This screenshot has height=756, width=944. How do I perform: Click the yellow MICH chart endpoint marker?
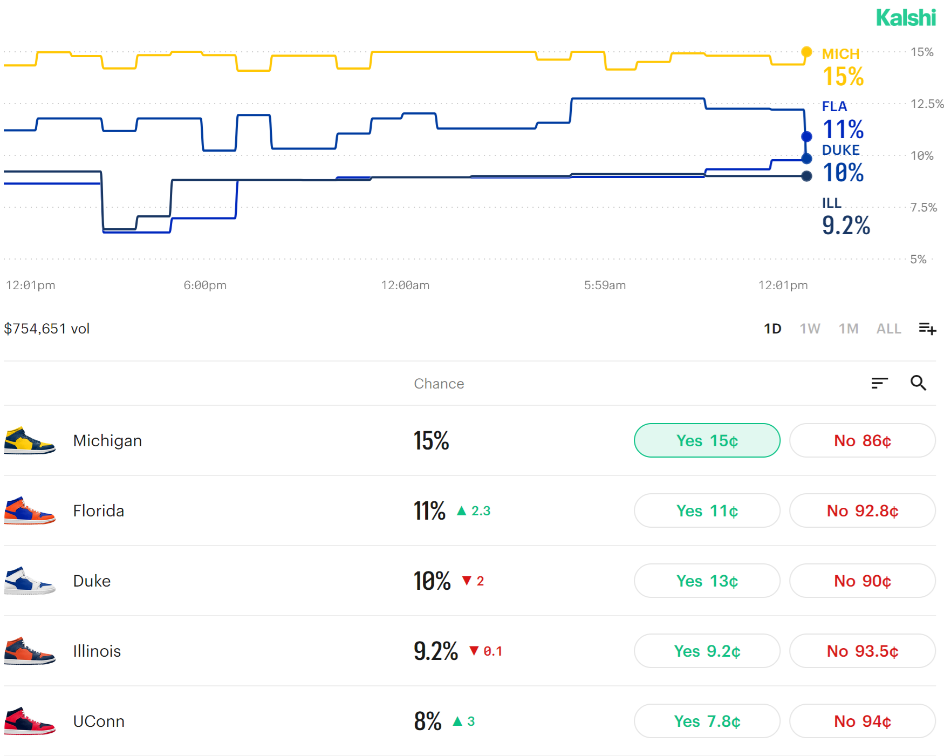click(x=806, y=52)
